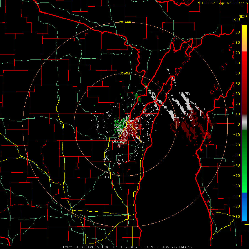Click the -80 value on the velocity scale
The image size is (249, 249).
pyautogui.click(x=237, y=206)
